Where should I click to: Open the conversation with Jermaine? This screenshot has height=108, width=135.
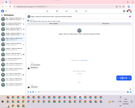(13, 54)
